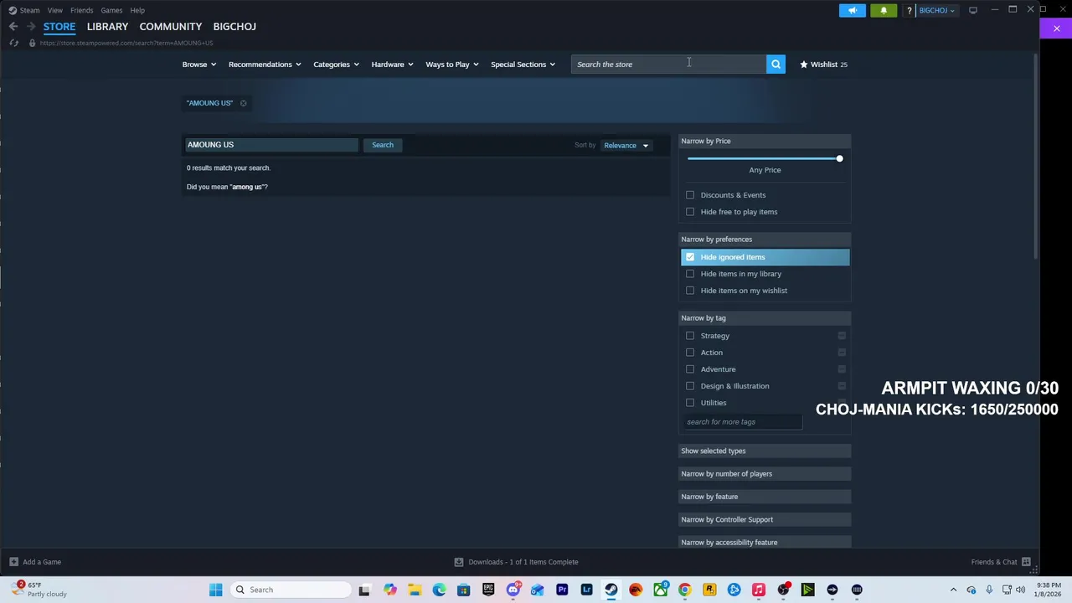Check Hide items in my library
1072x603 pixels.
click(x=690, y=274)
